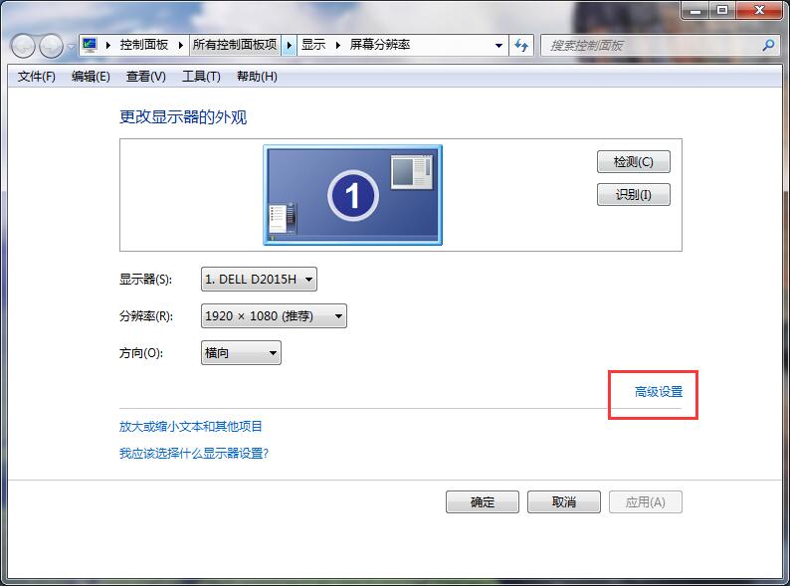
Task: Open recent pages dropdown beside navigation arrows
Action: pos(71,47)
